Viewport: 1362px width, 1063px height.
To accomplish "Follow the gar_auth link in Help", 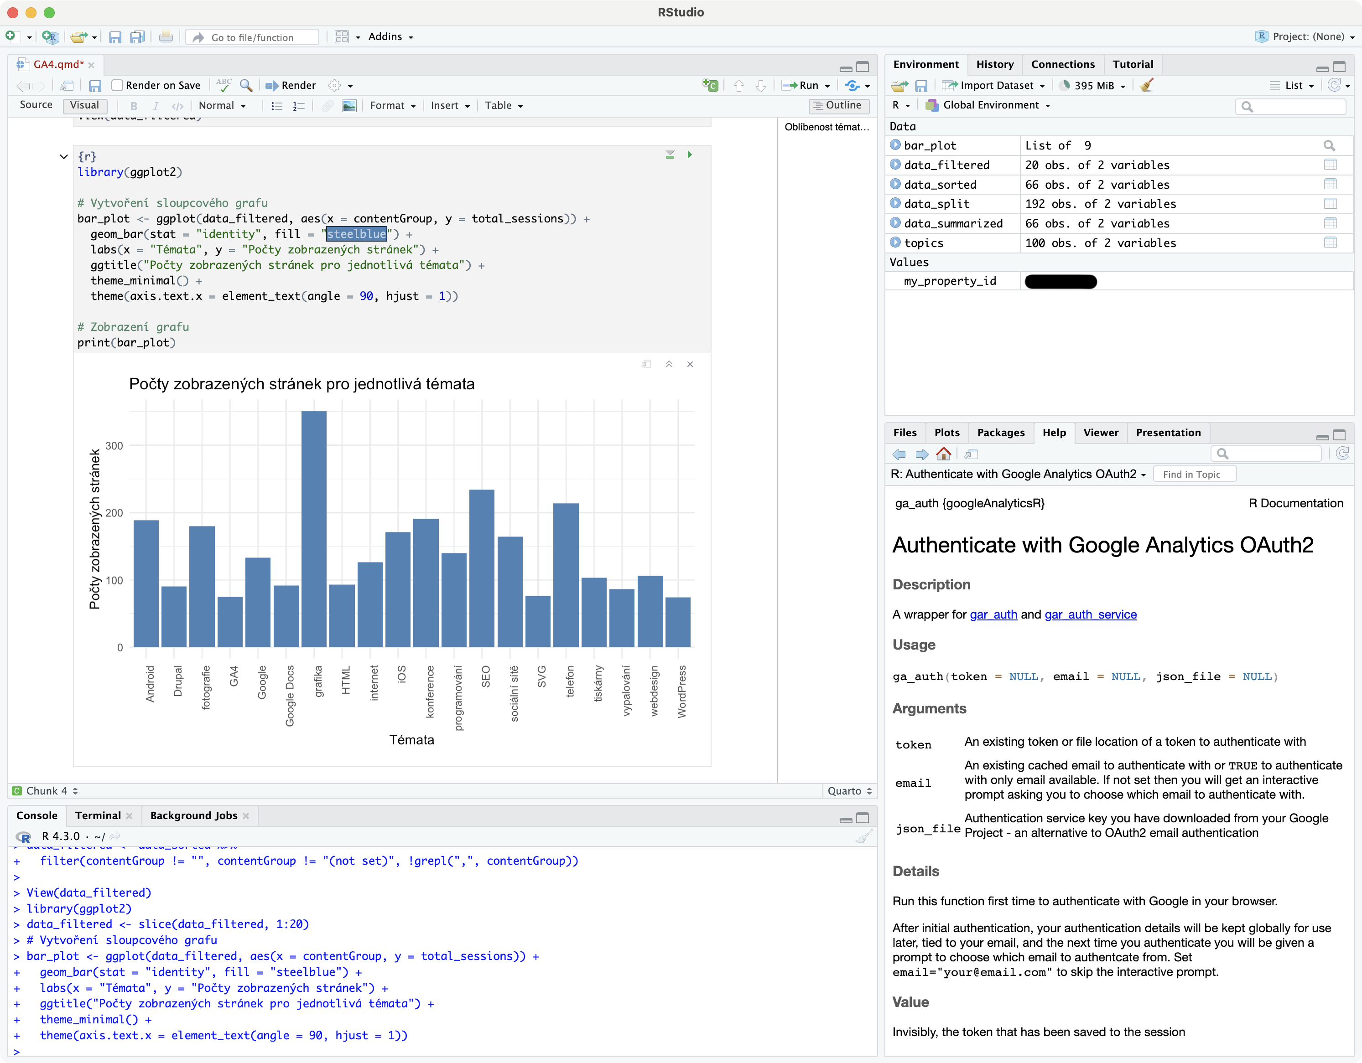I will pyautogui.click(x=994, y=614).
